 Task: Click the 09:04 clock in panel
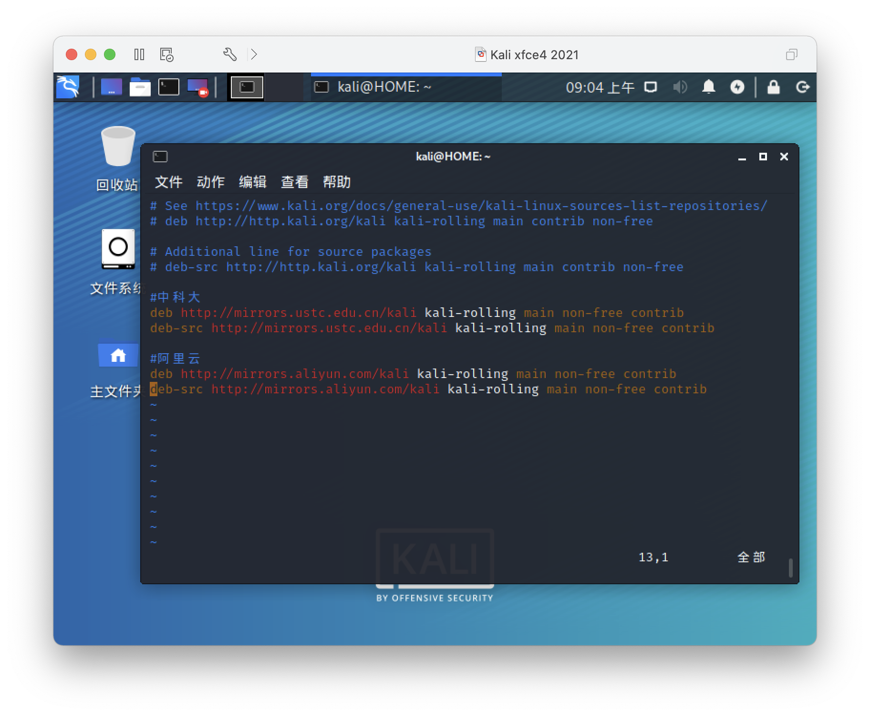pos(600,87)
